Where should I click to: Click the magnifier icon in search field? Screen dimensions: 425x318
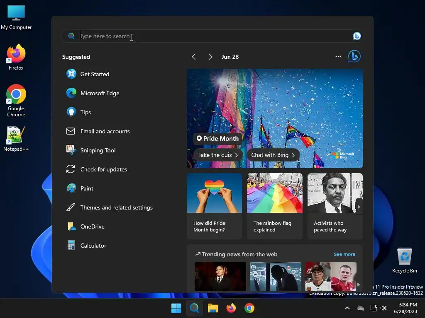[71, 36]
